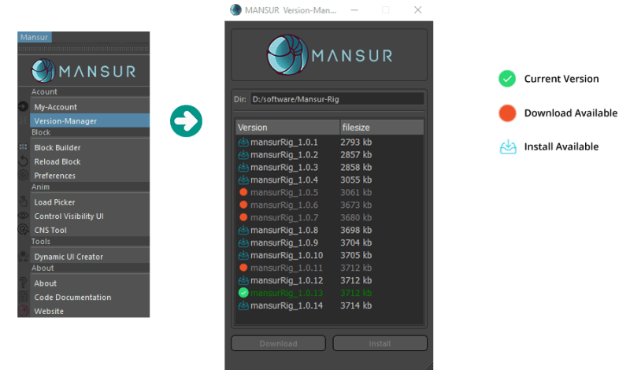Click the install icon for mansurRig_1.0.1
The width and height of the screenshot is (630, 370).
coord(243,142)
